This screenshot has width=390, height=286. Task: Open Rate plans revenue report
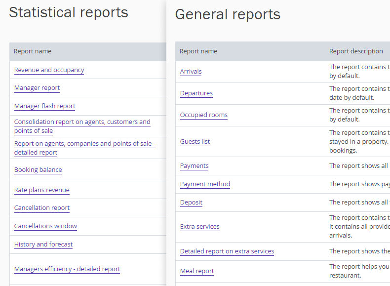(41, 190)
